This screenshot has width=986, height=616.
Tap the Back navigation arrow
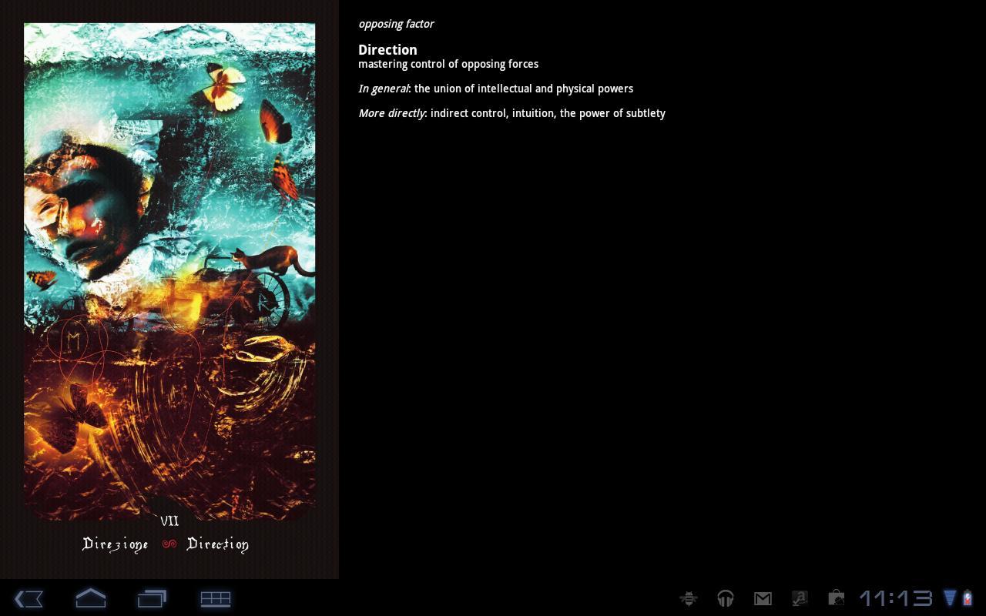click(x=29, y=598)
